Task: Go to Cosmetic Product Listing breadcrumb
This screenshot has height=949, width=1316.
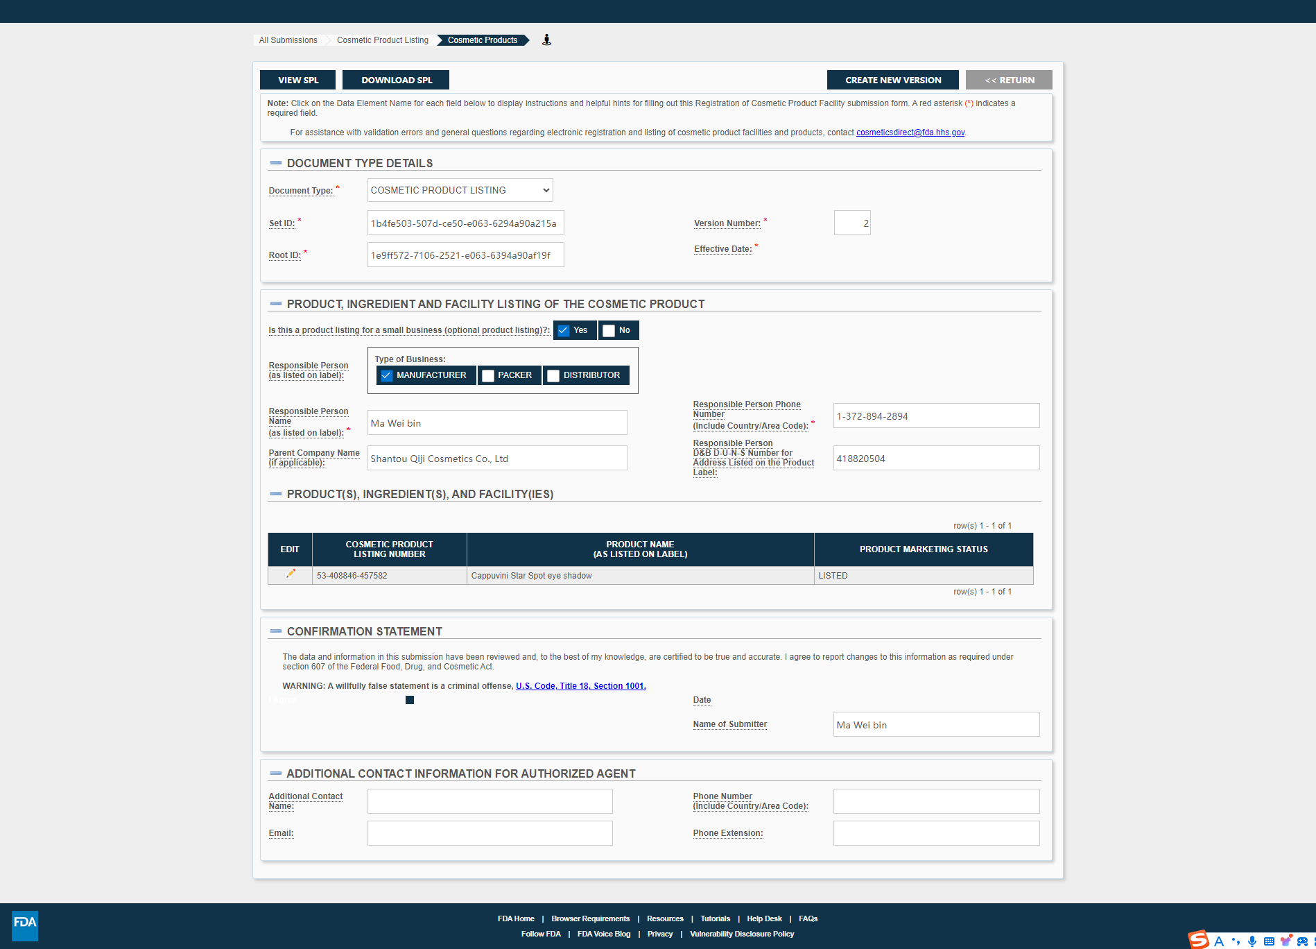Action: click(382, 40)
